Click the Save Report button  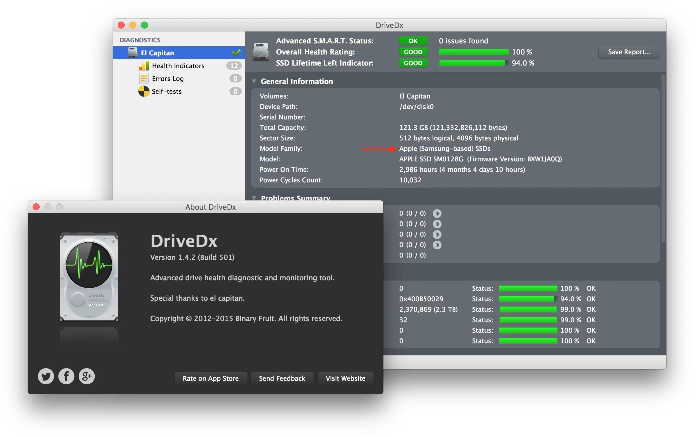[x=629, y=52]
